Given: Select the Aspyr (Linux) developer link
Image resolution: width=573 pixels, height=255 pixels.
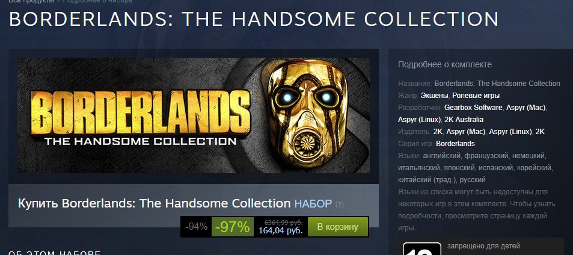Looking at the screenshot, I should click(419, 120).
